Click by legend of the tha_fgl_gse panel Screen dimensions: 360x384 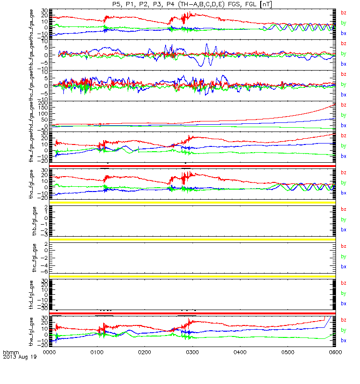(x=343, y=183)
